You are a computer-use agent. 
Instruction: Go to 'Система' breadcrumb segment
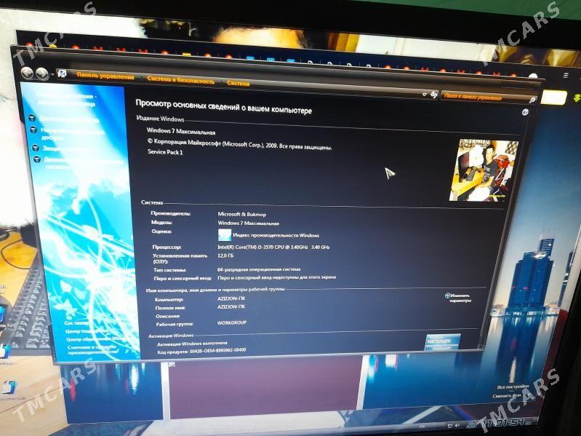coord(238,84)
